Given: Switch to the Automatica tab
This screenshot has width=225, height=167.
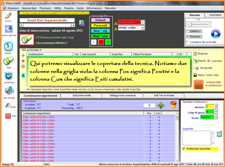Looking at the screenshot, I should click(215, 15).
